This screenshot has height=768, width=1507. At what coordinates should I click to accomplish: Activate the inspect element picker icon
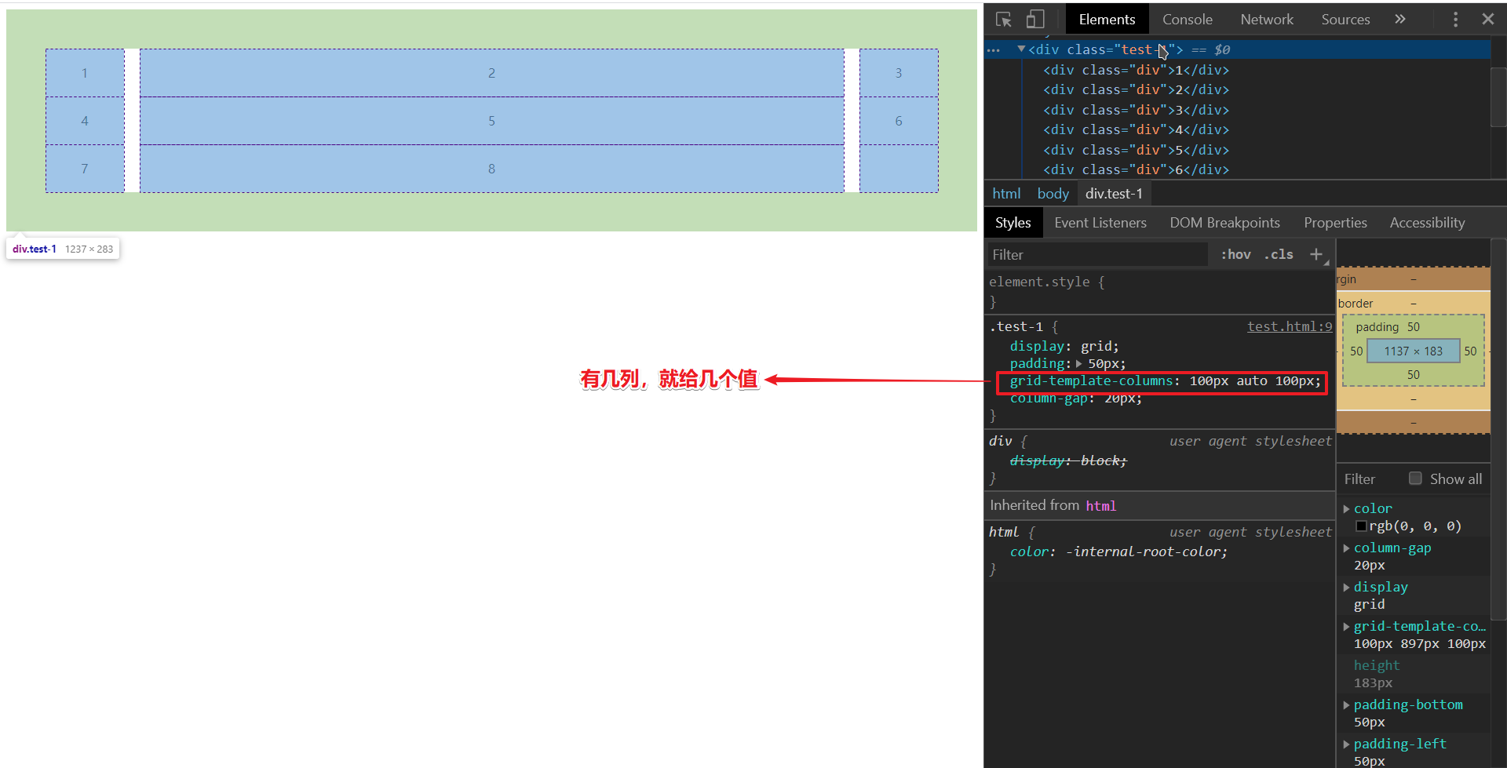pos(1003,20)
